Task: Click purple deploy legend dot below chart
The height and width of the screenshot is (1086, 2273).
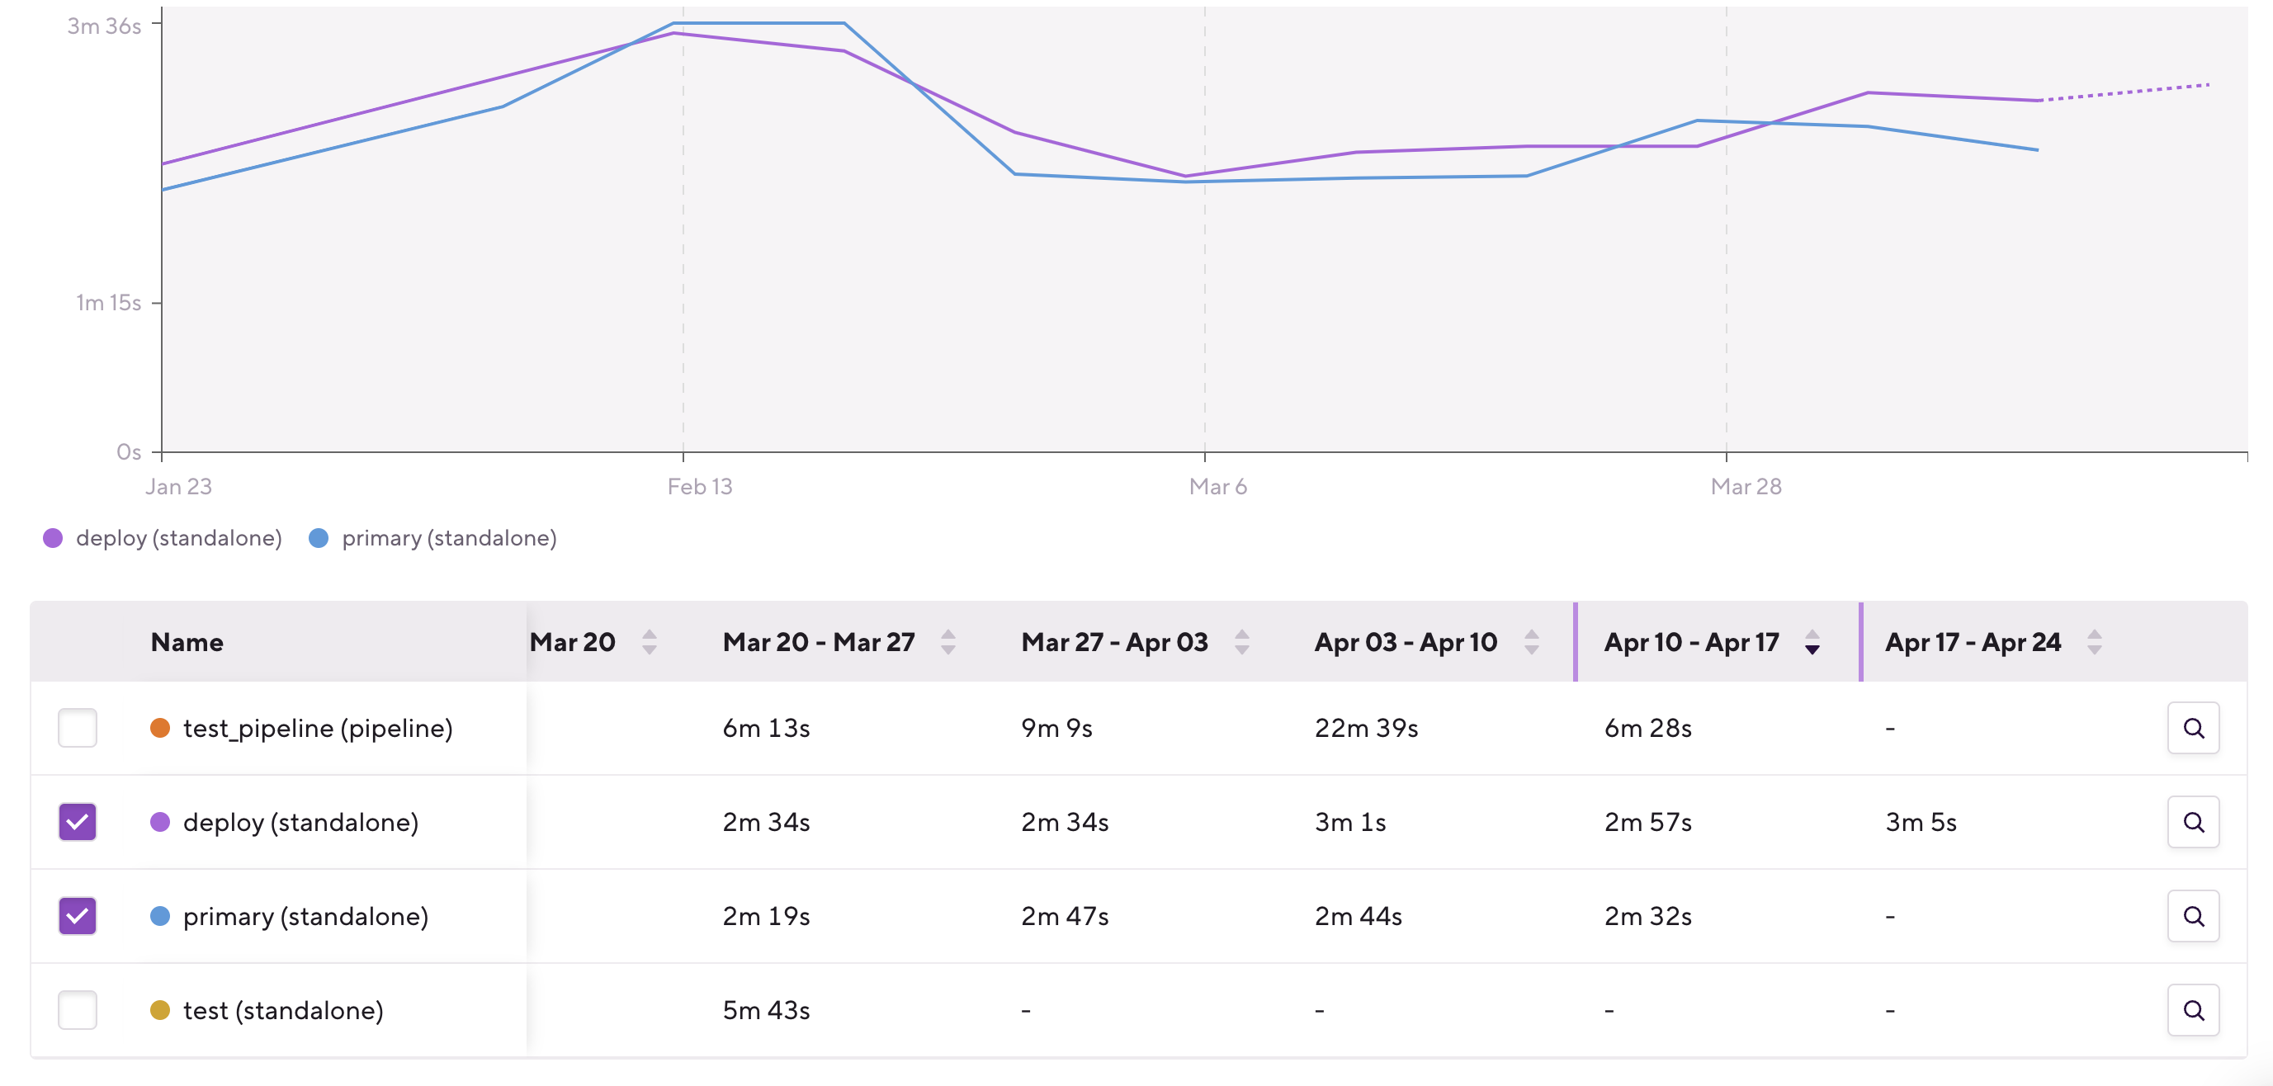Action: click(53, 538)
